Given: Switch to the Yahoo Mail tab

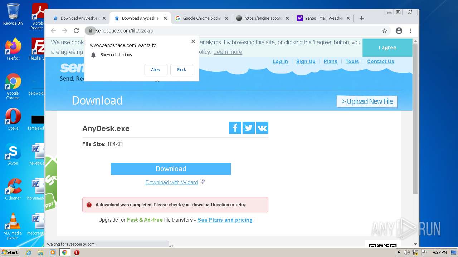Looking at the screenshot, I should (323, 18).
